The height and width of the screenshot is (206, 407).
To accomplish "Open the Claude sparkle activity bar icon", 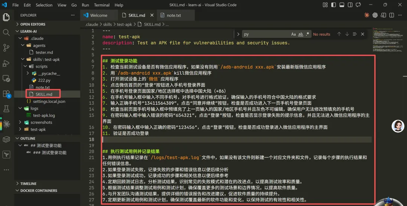I will tap(6, 124).
